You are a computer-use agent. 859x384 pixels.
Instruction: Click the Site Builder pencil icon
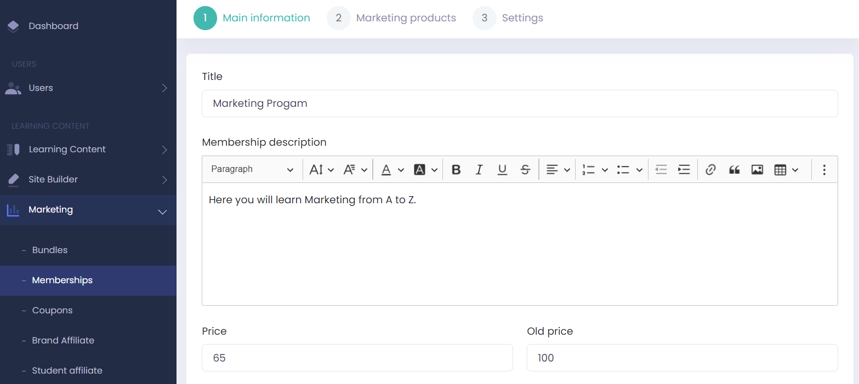coord(13,180)
